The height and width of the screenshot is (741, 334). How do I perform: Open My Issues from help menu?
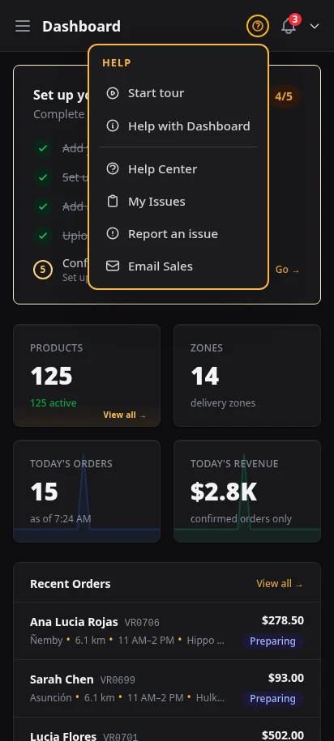[x=178, y=202]
